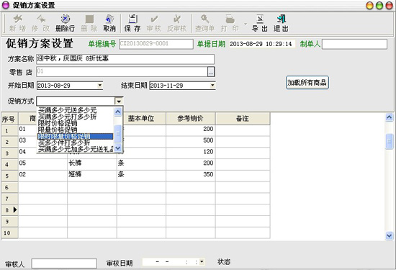The width and height of the screenshot is (396, 270).
Task: Click the 基本单位 column header
Action: tap(141, 119)
